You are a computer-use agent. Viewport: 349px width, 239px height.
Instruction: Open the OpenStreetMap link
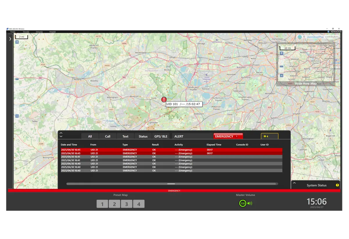pos(315,37)
